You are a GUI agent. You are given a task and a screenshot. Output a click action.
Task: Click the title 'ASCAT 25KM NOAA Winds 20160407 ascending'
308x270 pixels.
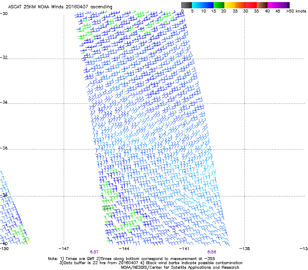point(60,7)
